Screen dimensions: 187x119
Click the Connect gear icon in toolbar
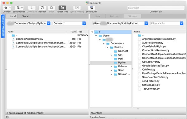(6, 8)
